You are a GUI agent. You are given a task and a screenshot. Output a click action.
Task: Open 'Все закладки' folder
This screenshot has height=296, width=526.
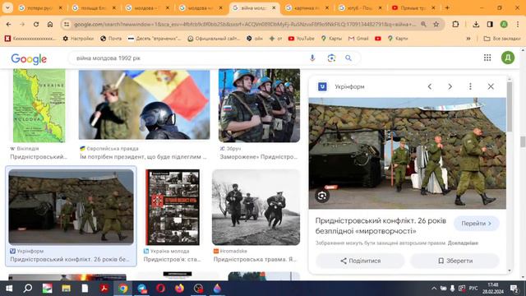[502, 39]
